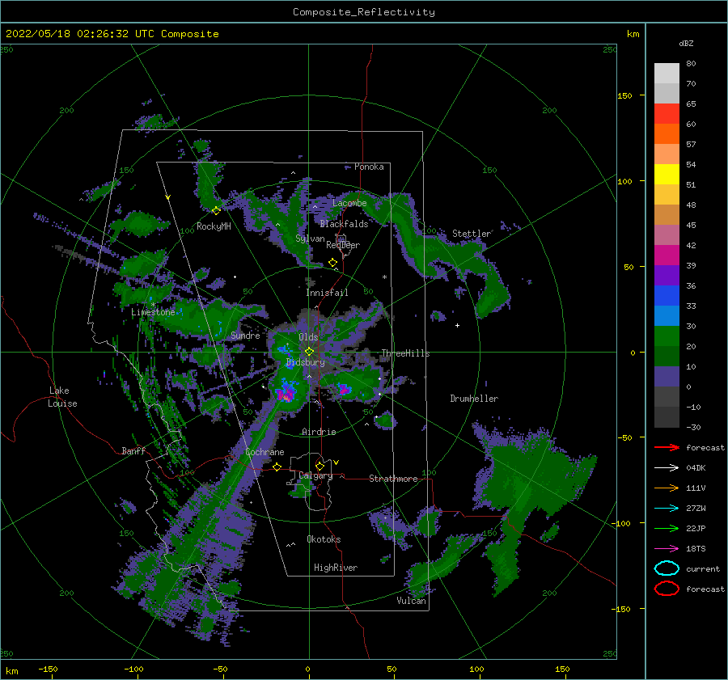Select the magenta 42 dBZ swatch

[x=667, y=255]
